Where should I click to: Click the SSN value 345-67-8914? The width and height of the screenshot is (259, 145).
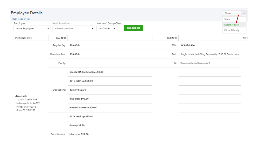[187, 45]
